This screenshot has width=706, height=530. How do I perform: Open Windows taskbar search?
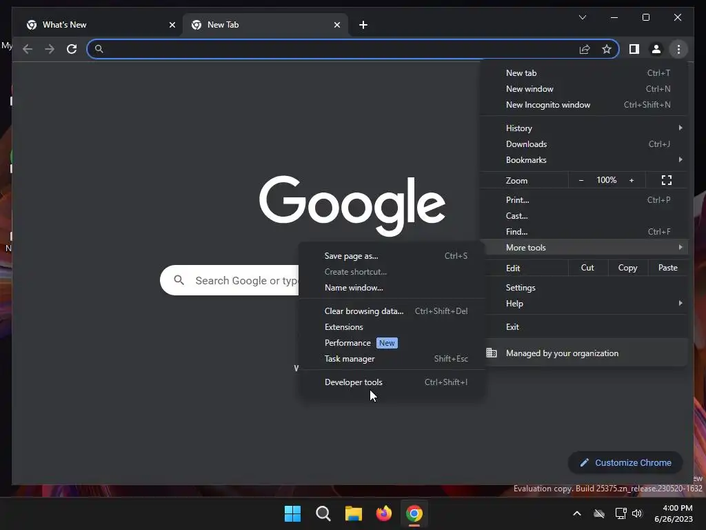click(x=323, y=513)
